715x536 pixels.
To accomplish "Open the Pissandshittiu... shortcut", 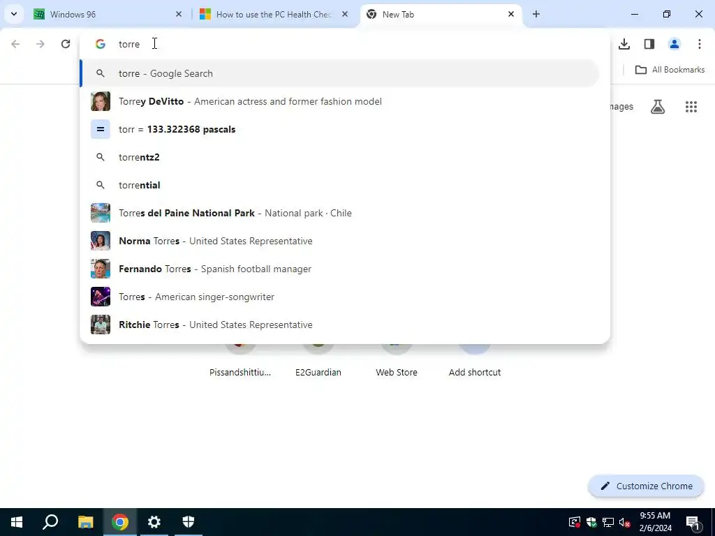I will [x=240, y=360].
